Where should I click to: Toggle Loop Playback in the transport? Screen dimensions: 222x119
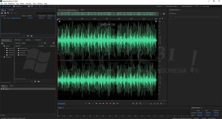pyautogui.click(x=114, y=104)
